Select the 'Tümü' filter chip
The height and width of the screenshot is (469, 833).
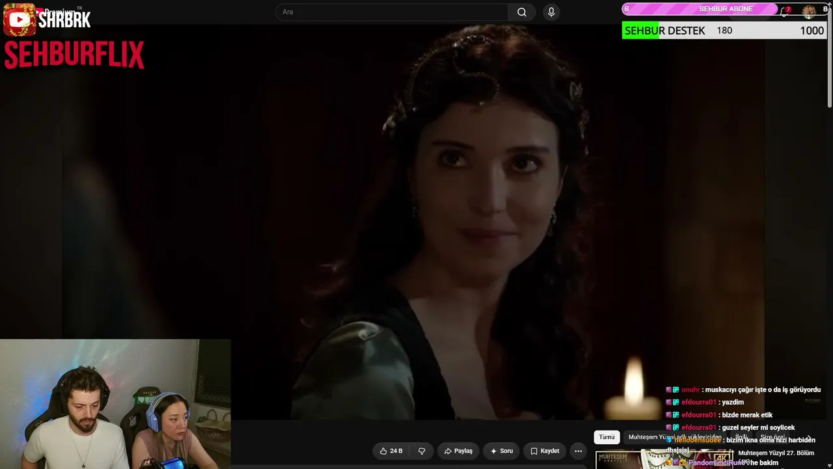[x=607, y=437]
